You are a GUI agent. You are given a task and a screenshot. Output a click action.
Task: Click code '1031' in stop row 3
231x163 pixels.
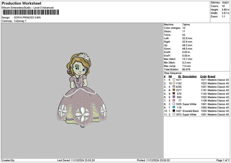pyautogui.click(x=204, y=87)
